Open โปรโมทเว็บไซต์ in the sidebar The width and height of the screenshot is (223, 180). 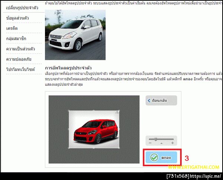point(20,69)
